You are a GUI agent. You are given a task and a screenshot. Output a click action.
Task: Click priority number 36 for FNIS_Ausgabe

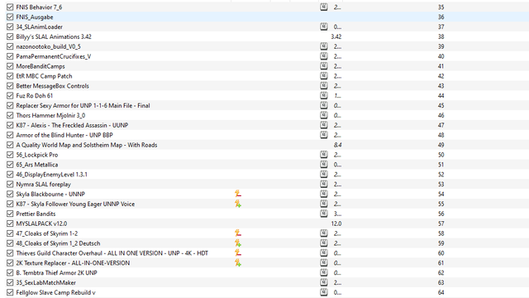(441, 17)
